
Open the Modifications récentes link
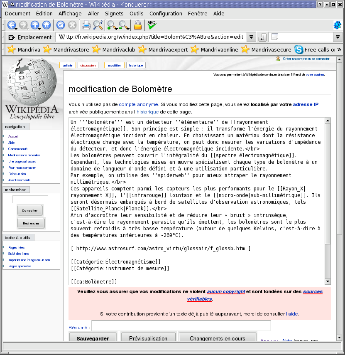pyautogui.click(x=24, y=155)
